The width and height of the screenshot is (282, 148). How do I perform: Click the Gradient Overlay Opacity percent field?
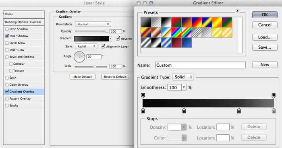coord(116,31)
